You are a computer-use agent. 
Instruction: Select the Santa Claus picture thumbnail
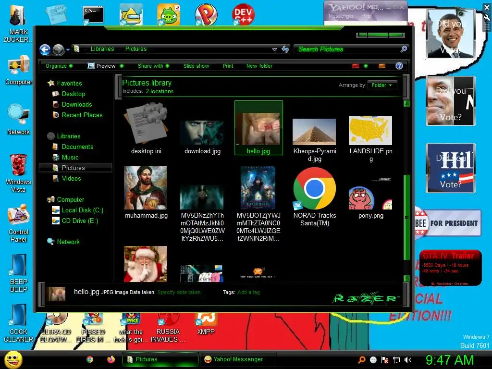click(x=146, y=264)
